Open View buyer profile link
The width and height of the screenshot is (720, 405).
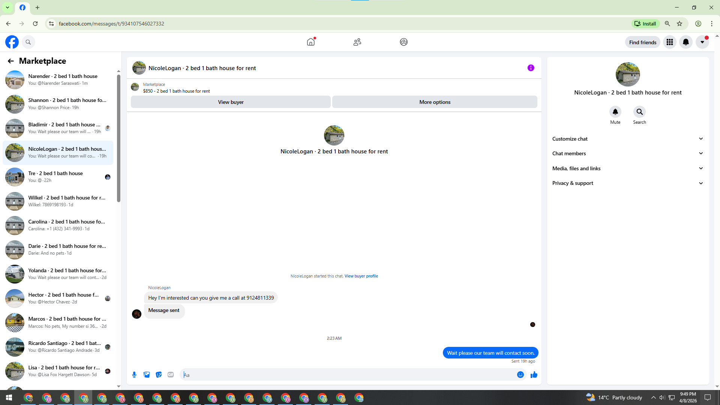[361, 276]
